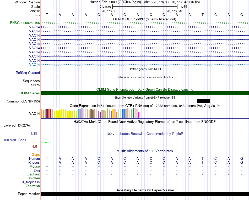The image size is (249, 200).
Task: Open the 'OMIM Gene Phenotypes' green title
Action: tap(145, 89)
